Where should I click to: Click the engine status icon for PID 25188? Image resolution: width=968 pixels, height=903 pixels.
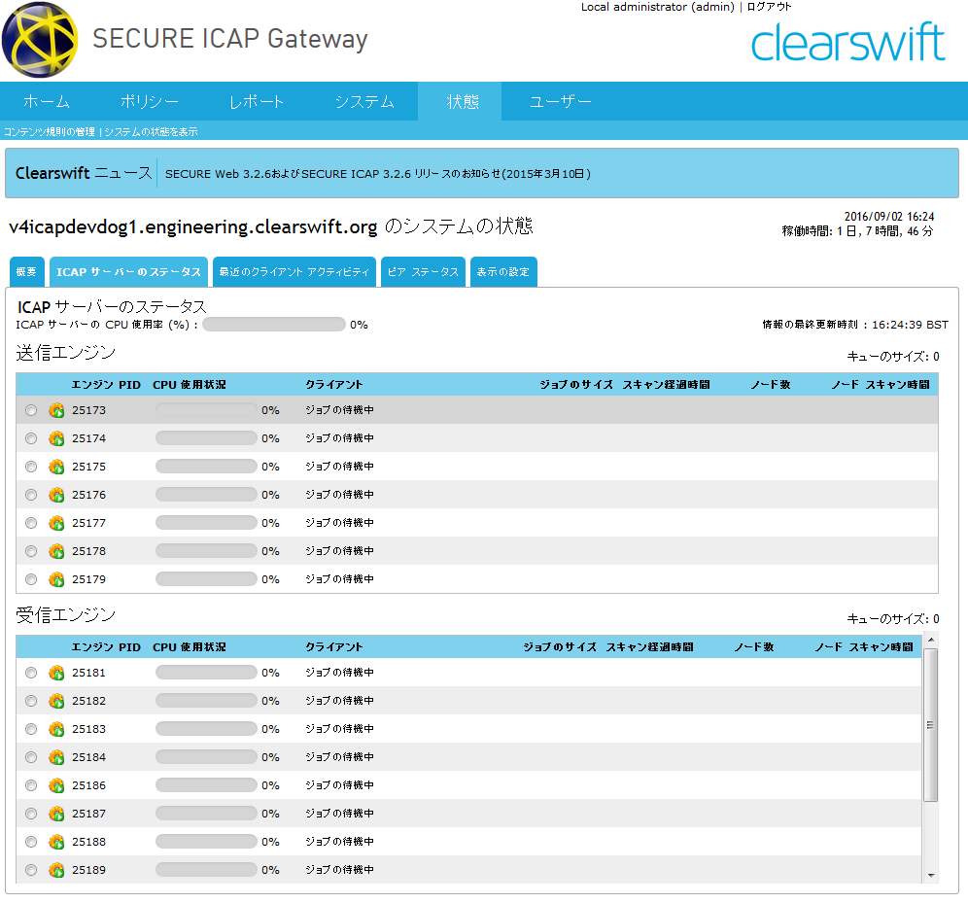click(56, 842)
